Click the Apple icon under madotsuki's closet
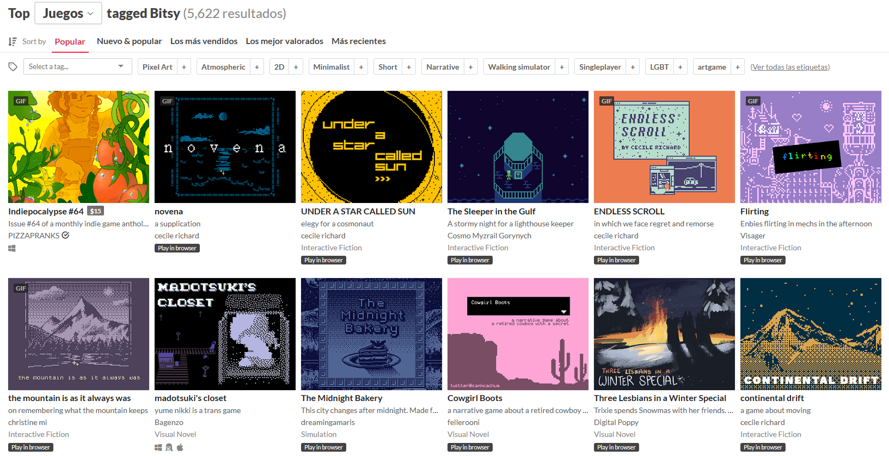 180,447
